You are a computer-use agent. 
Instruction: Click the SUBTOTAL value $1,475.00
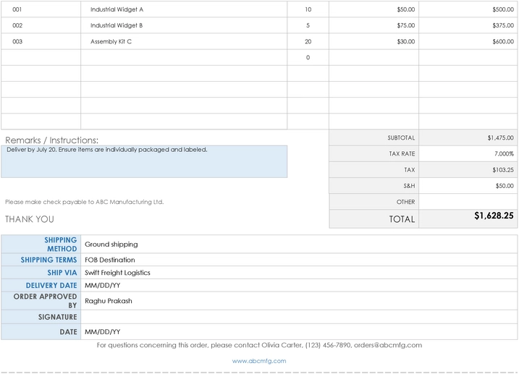pyautogui.click(x=468, y=137)
